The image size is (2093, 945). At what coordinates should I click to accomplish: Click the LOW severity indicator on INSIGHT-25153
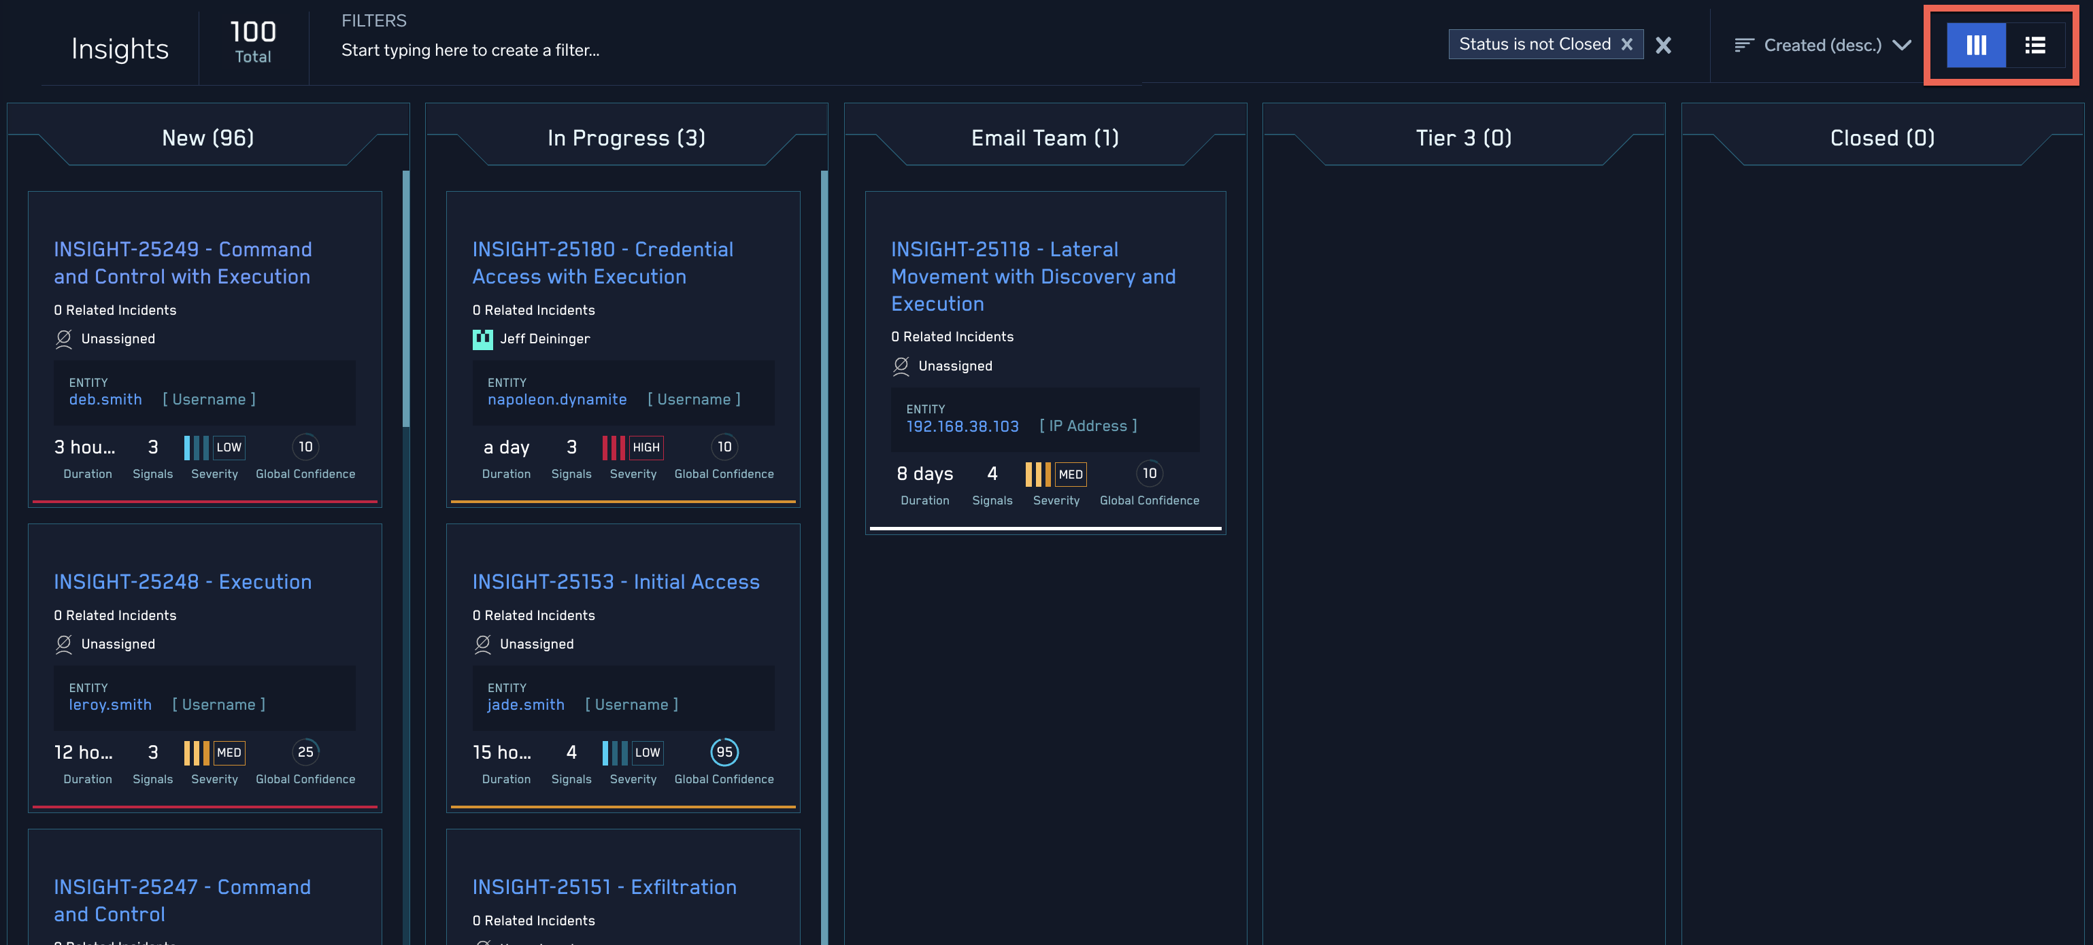[x=616, y=753]
